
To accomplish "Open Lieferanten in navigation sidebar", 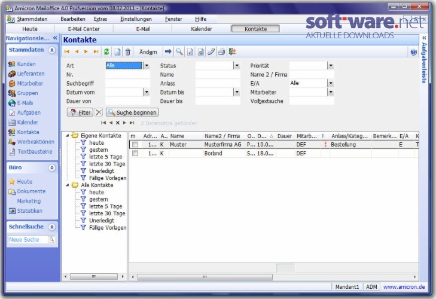I will 26,74.
